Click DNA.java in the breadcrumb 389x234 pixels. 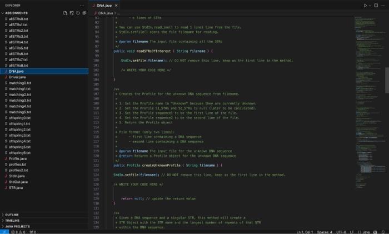(x=106, y=13)
